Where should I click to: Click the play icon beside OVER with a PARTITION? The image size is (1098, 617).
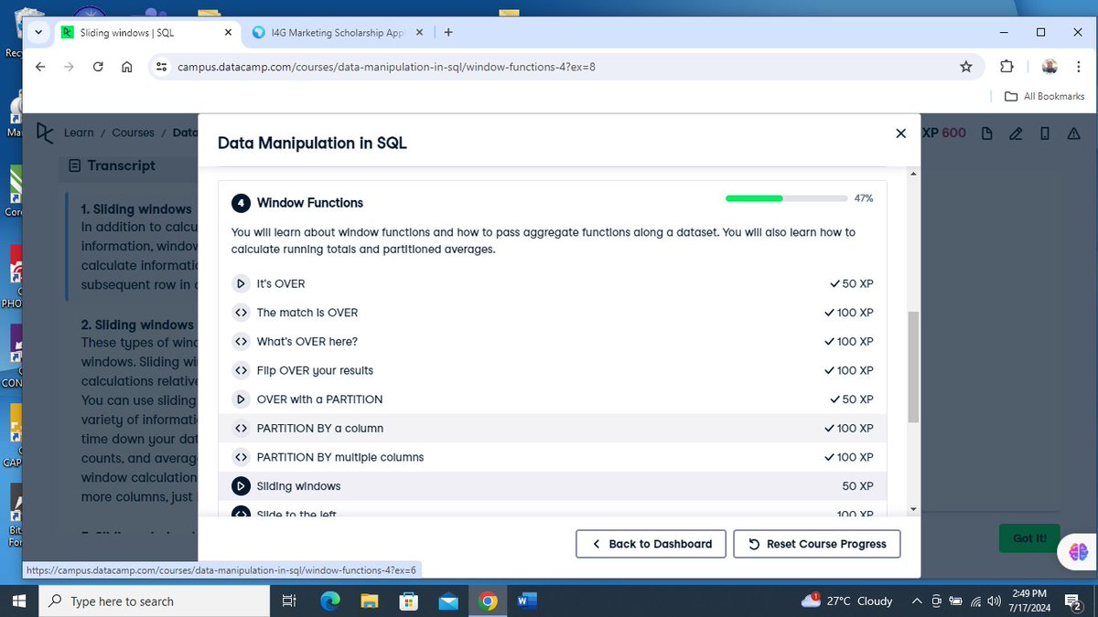click(241, 399)
